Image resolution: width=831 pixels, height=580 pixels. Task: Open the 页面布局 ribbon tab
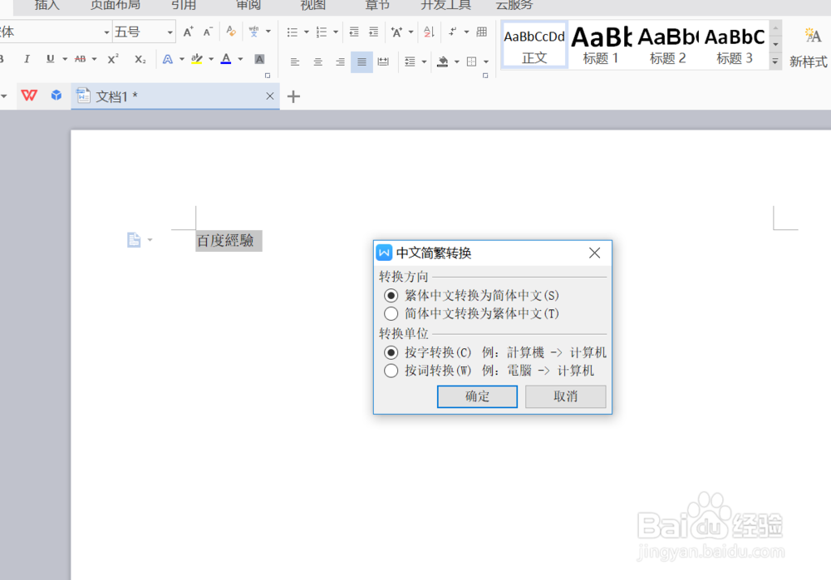click(115, 5)
